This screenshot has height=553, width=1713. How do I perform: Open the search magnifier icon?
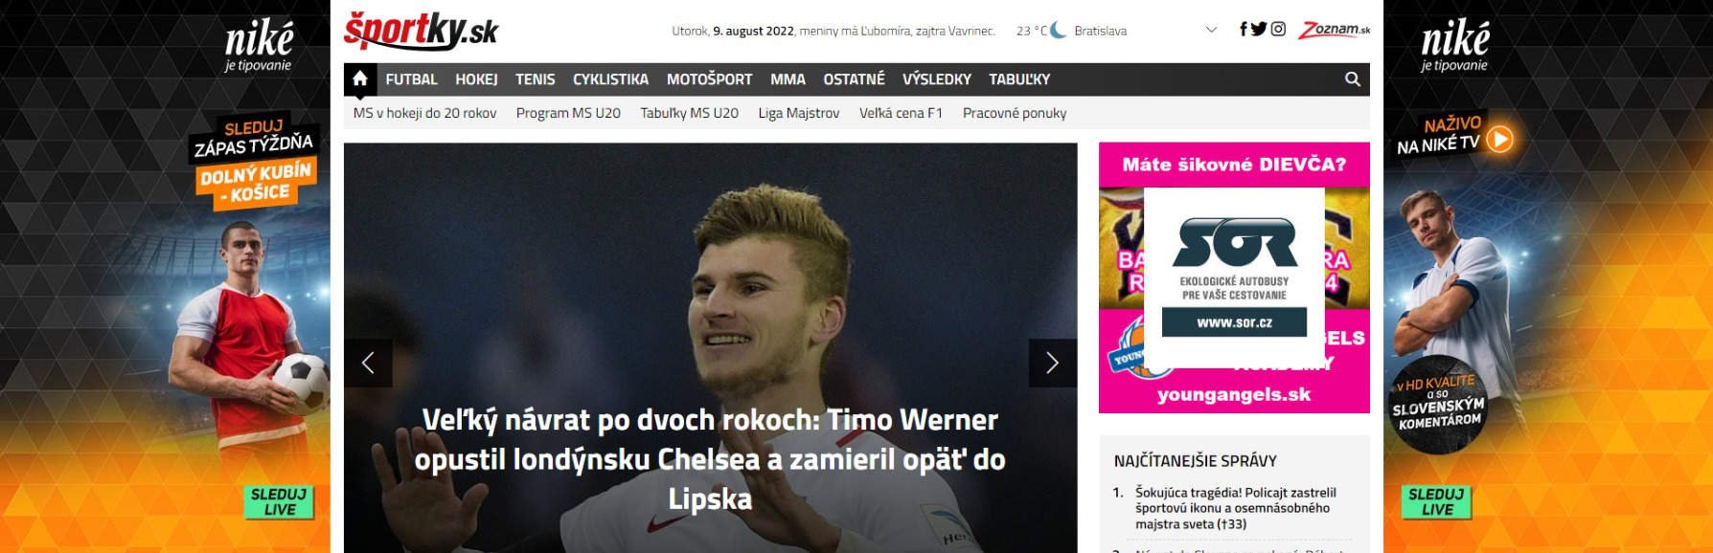(x=1352, y=79)
